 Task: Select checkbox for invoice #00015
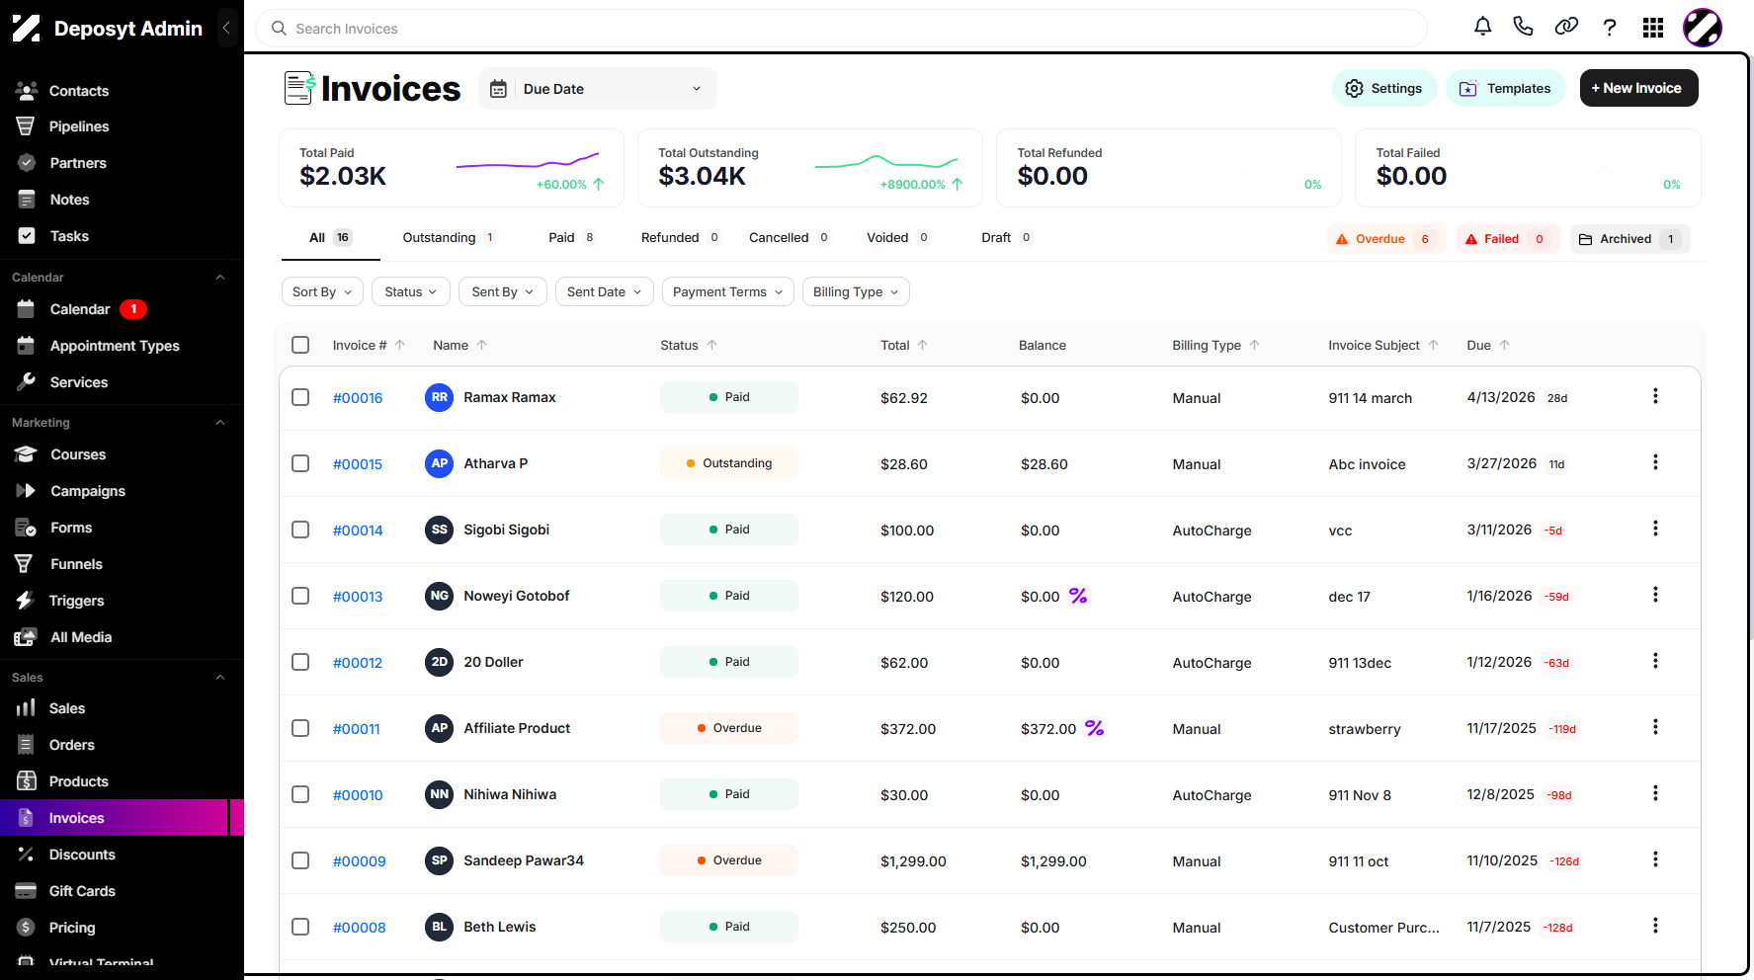[x=300, y=463]
